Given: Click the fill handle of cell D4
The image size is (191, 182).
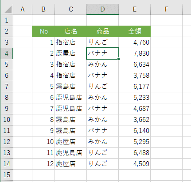Looking at the screenshot, I should 119,59.
